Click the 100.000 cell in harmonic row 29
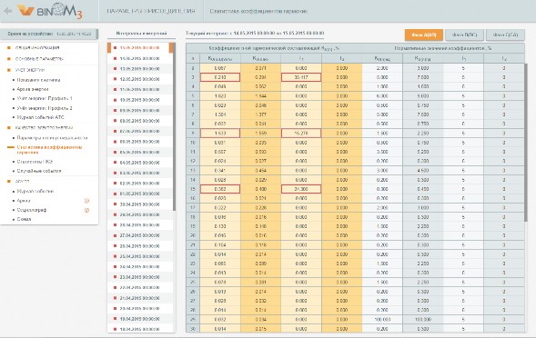This screenshot has width=536, height=338. click(382, 319)
